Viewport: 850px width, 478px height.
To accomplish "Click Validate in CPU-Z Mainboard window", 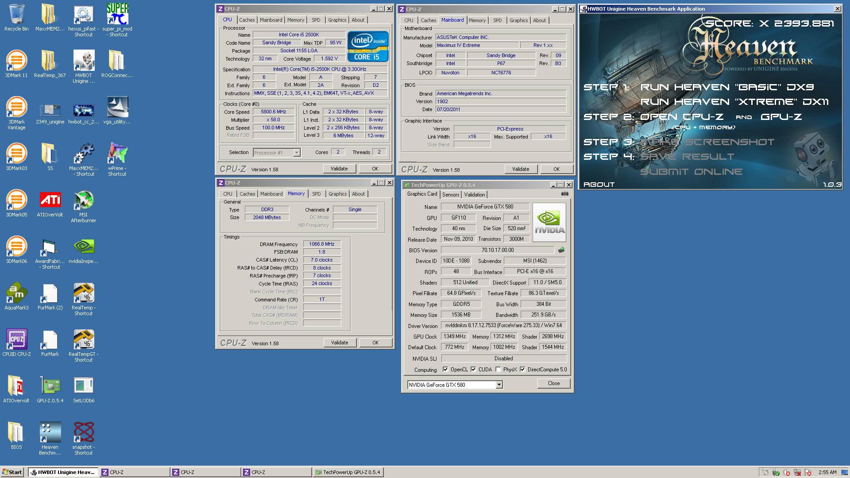I will [521, 169].
